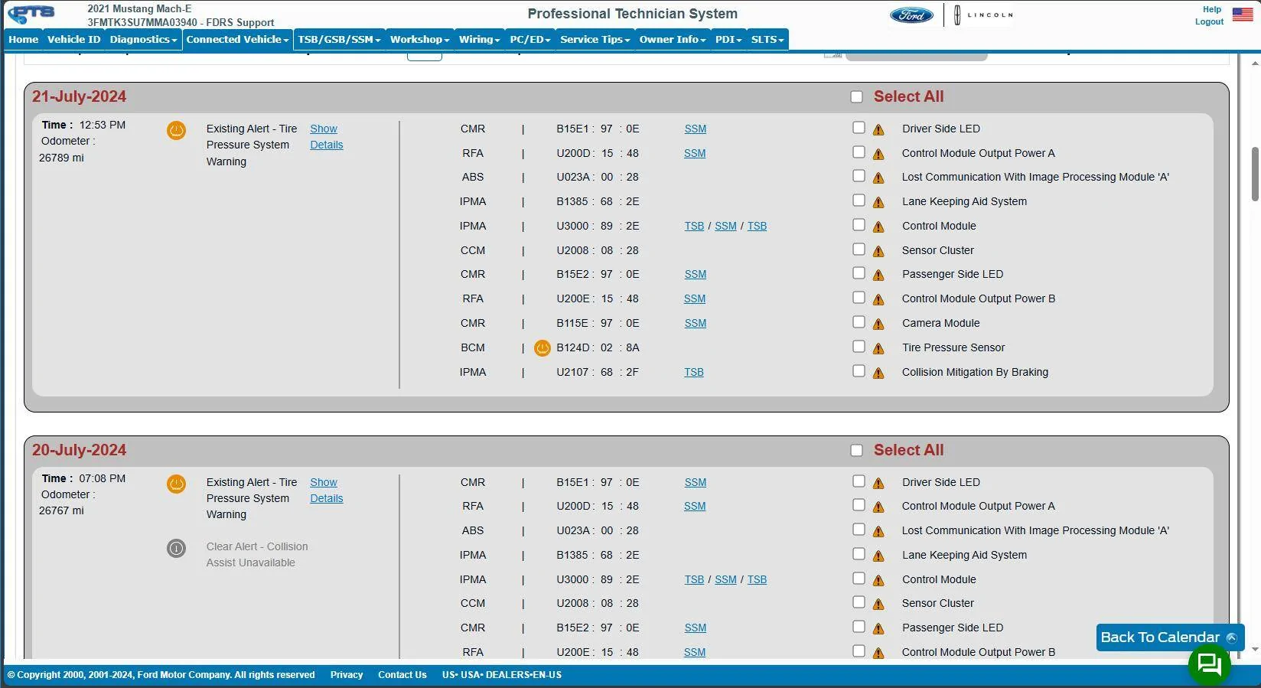Click warning triangle for 21-July Lane Keeping Aid System

[878, 203]
